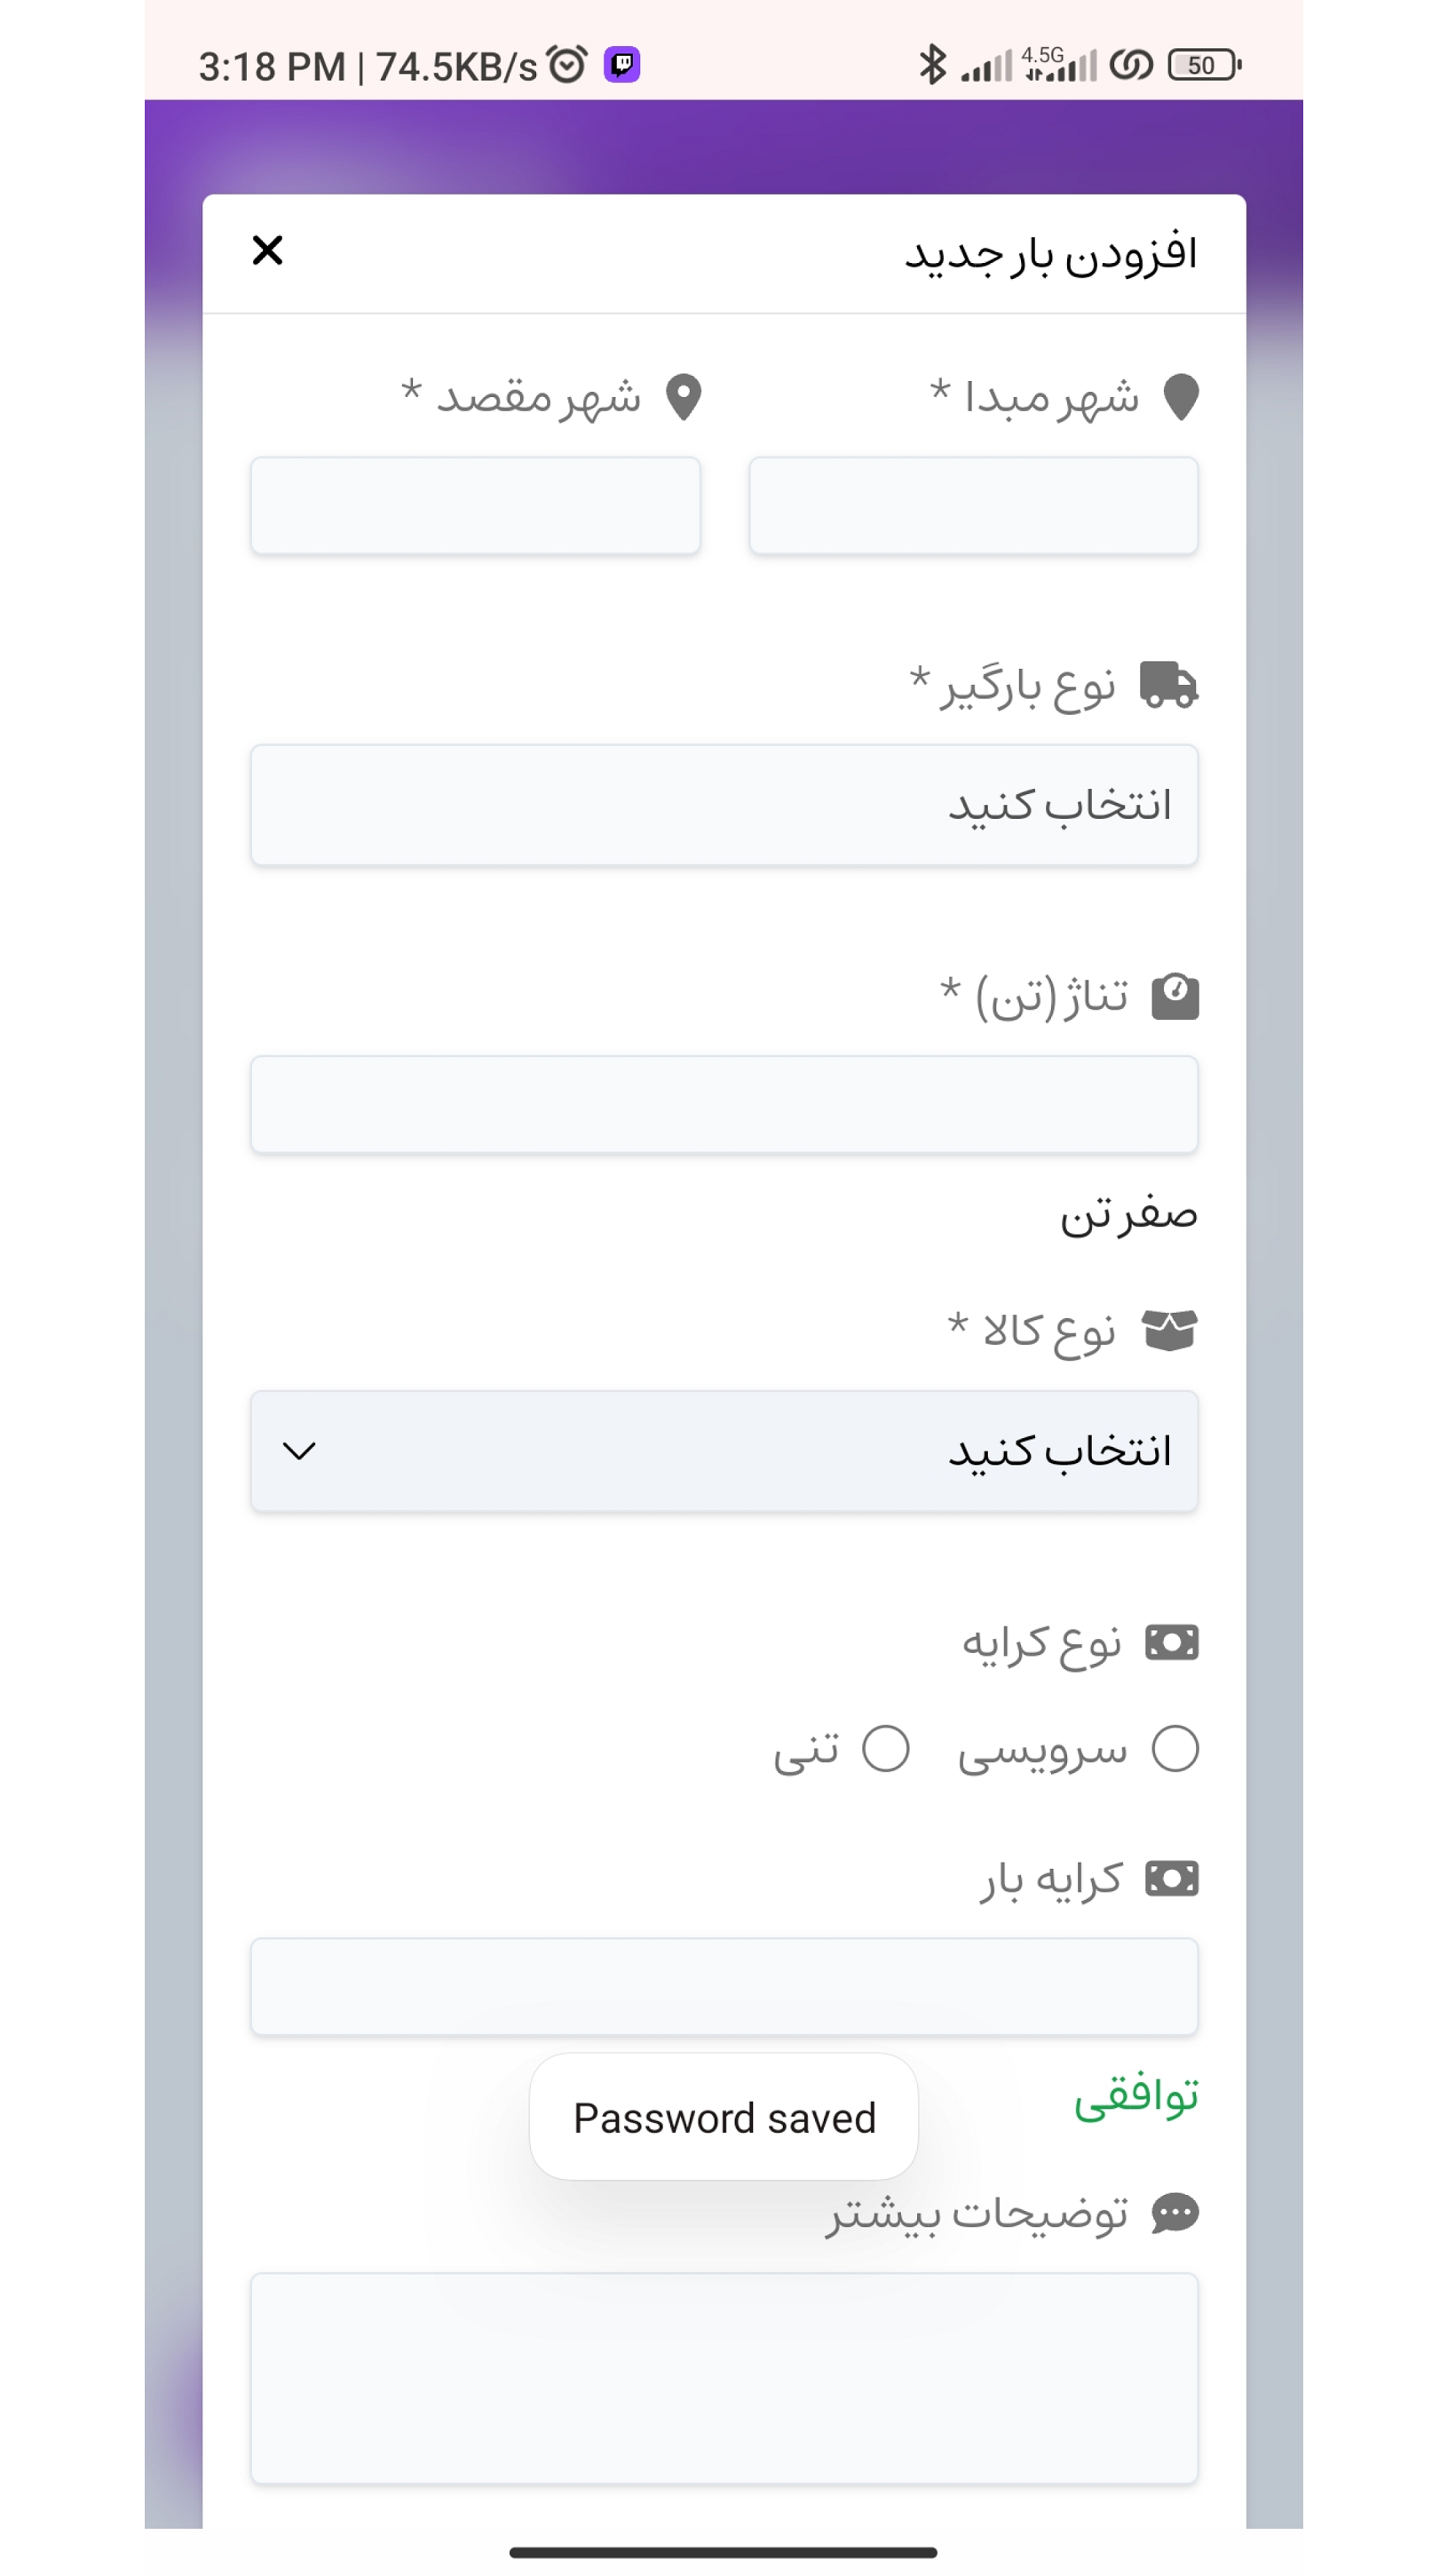Click the tonnage input field
The height and width of the screenshot is (2576, 1448).
724,1105
